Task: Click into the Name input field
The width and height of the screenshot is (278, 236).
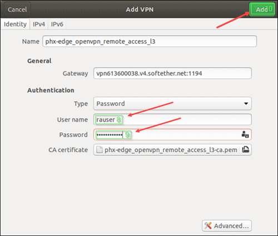Action: [x=150, y=41]
